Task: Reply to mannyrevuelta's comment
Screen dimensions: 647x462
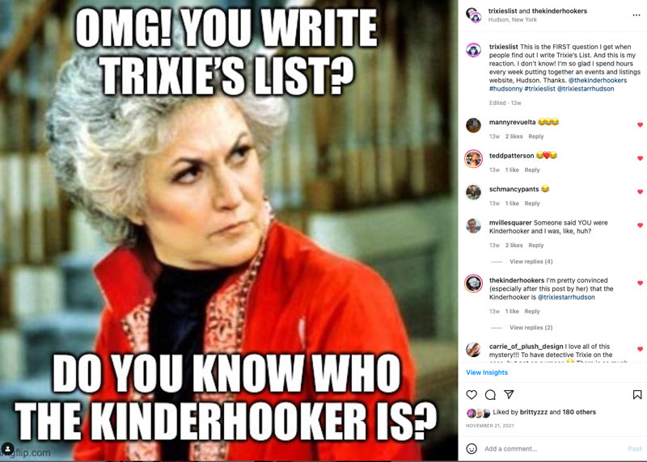Action: (536, 136)
